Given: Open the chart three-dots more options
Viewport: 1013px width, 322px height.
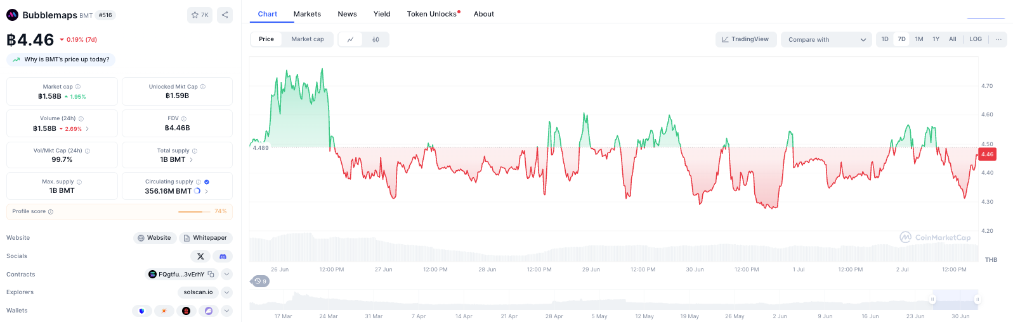Looking at the screenshot, I should pos(998,39).
